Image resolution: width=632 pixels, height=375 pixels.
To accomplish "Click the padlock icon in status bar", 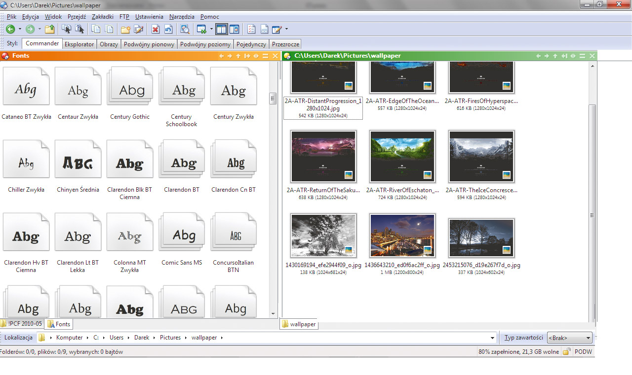I will [566, 352].
